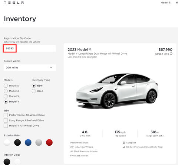Select the black interior color swatch
The width and height of the screenshot is (178, 165).
point(7,162)
